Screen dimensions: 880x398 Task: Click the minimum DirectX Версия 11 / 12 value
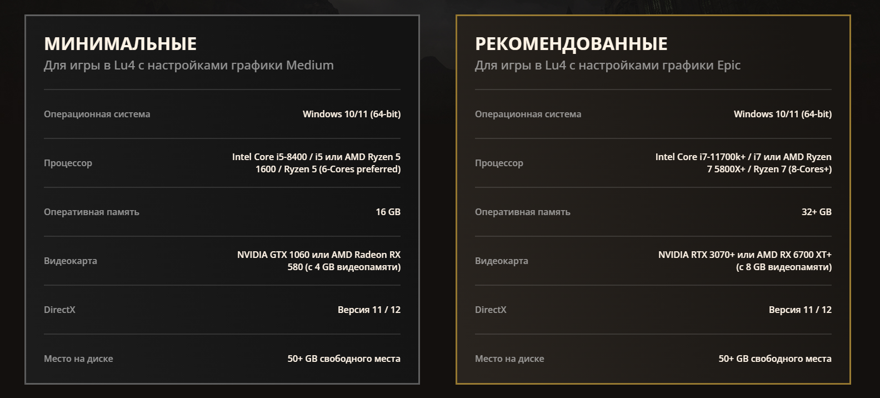click(x=369, y=310)
